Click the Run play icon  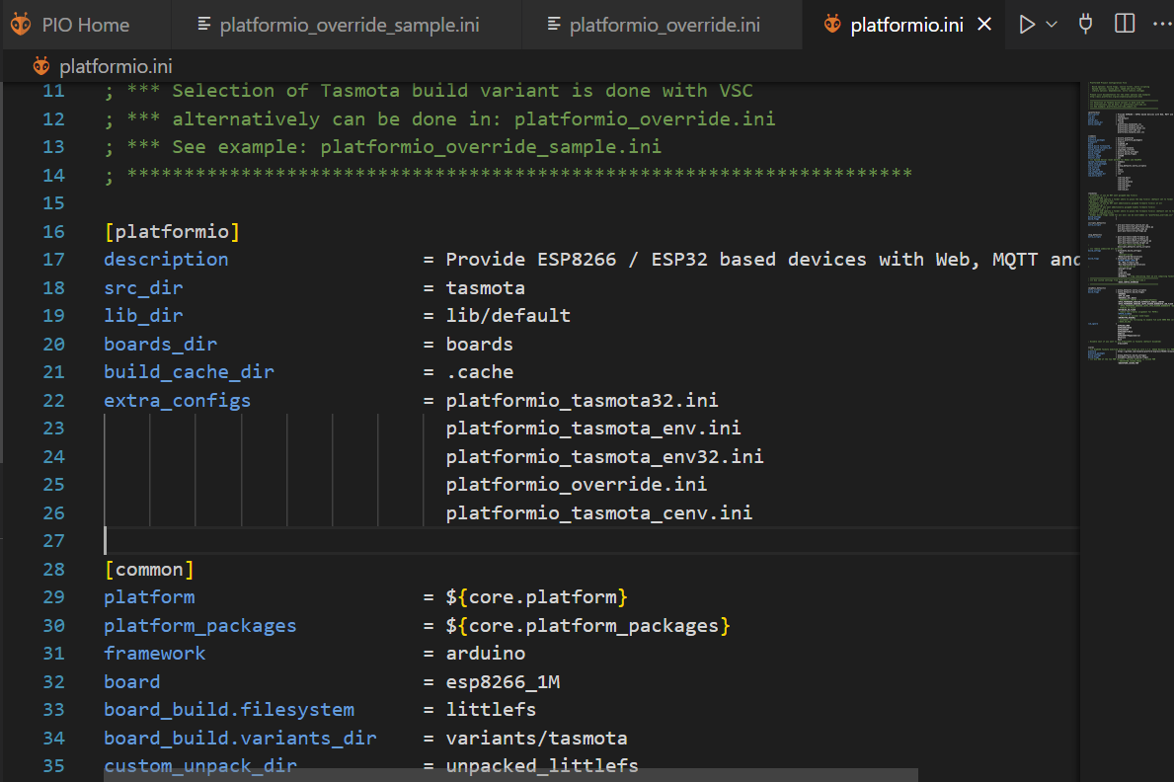point(1027,25)
